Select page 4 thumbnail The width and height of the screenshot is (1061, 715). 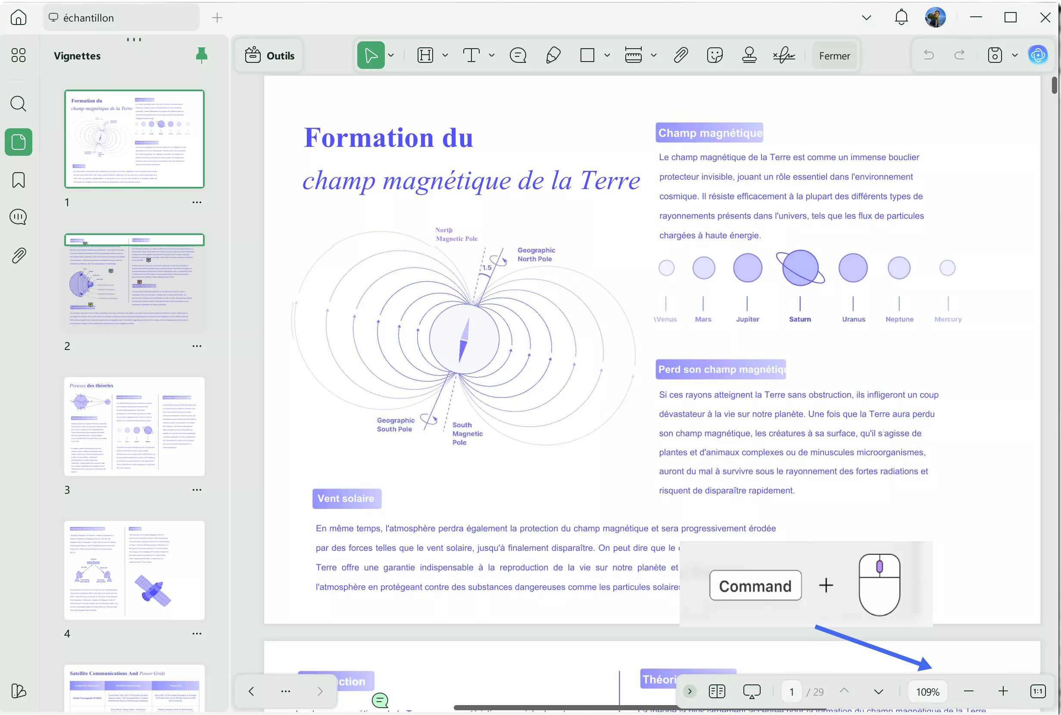[134, 570]
